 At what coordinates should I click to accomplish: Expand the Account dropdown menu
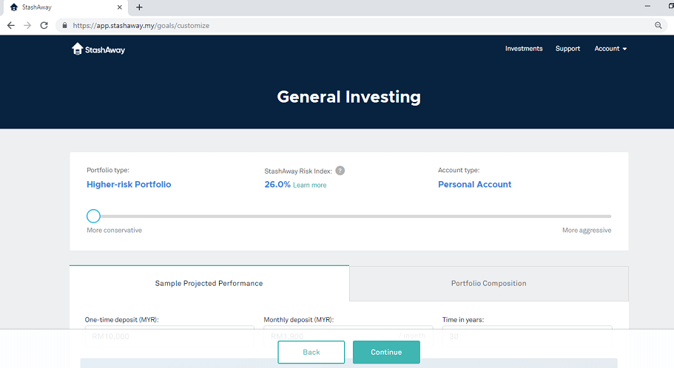(x=610, y=49)
